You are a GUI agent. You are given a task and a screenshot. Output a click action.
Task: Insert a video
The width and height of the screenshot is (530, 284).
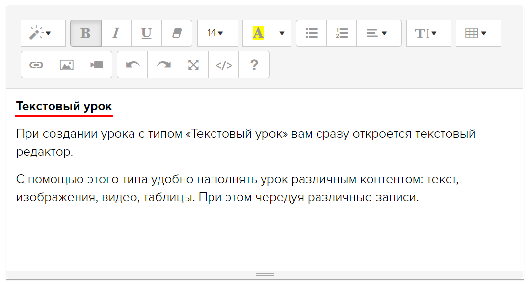pyautogui.click(x=97, y=65)
